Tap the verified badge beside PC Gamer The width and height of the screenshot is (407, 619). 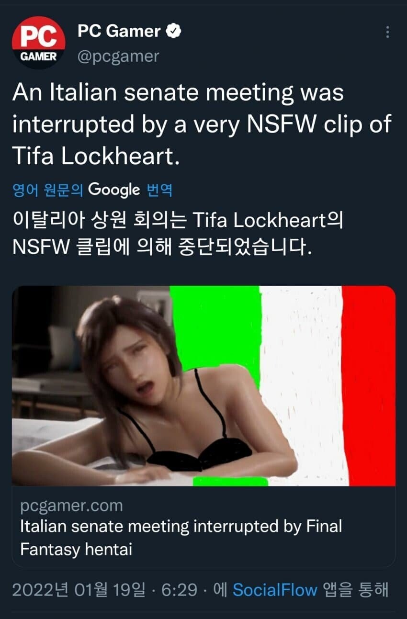(173, 32)
